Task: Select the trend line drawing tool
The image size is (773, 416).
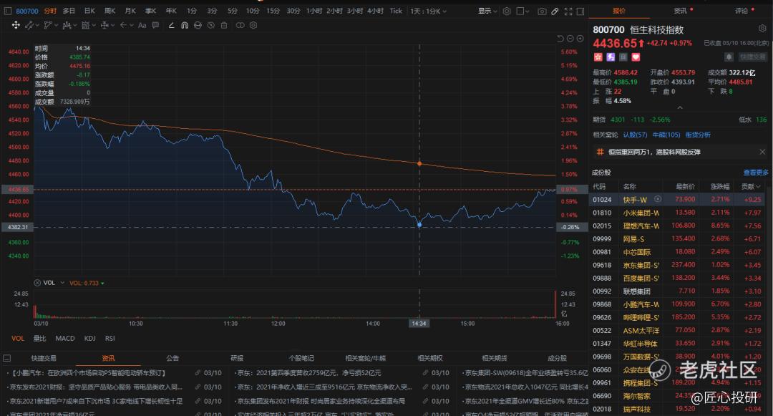Action: click(x=29, y=25)
